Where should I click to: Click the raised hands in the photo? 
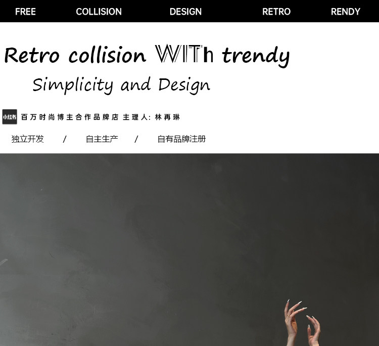pyautogui.click(x=302, y=323)
